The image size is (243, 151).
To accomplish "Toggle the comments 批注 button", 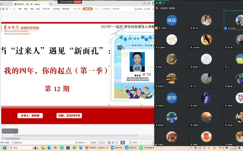I will coord(102,143).
